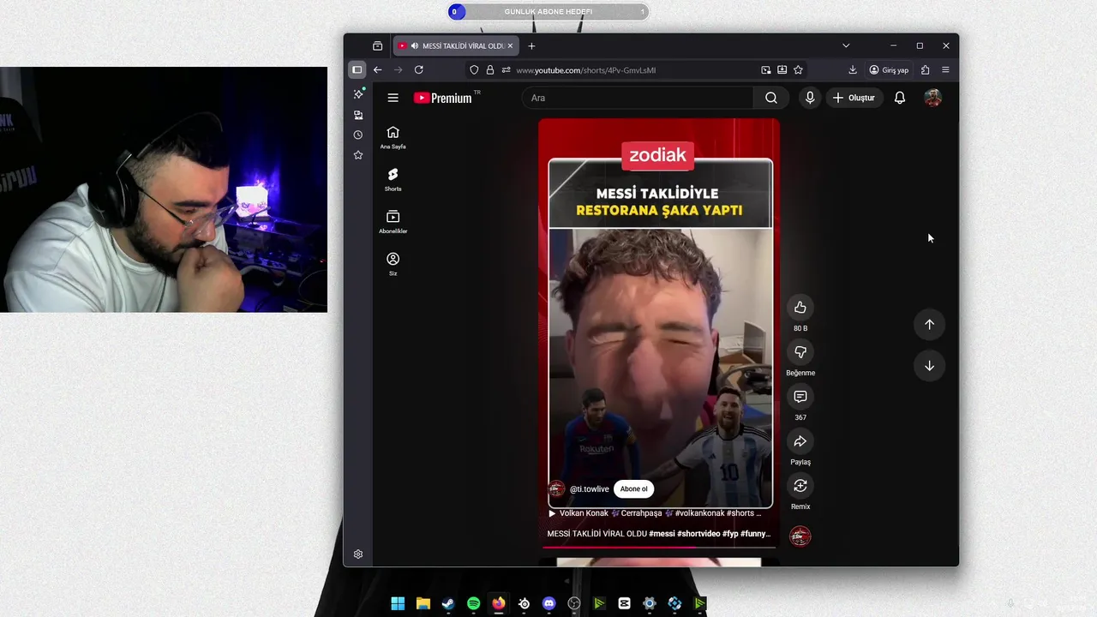Open the Windows Start button
This screenshot has height=617, width=1097.
pos(398,603)
